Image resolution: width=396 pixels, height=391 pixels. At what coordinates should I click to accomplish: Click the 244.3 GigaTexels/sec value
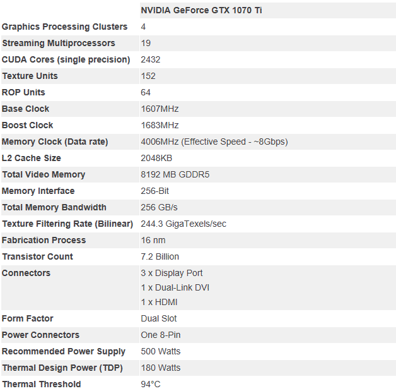pos(183,224)
